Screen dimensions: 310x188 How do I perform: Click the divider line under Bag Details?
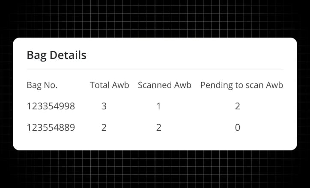click(155, 70)
